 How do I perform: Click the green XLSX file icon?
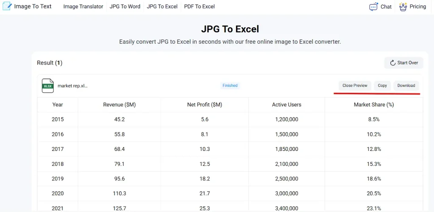48,86
